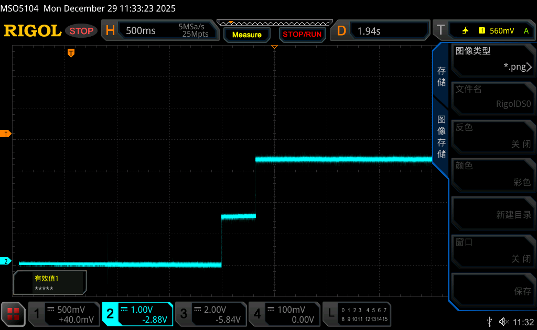
Task: Click channel 2 offset -2.88V
Action: point(155,320)
